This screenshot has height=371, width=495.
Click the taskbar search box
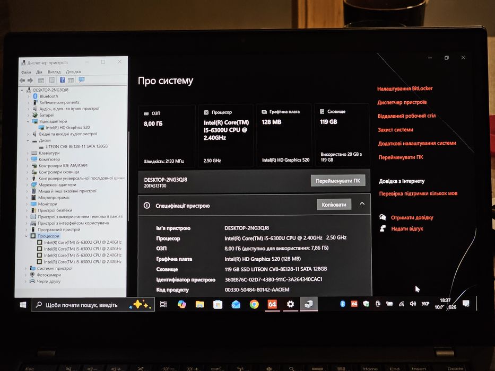point(93,305)
